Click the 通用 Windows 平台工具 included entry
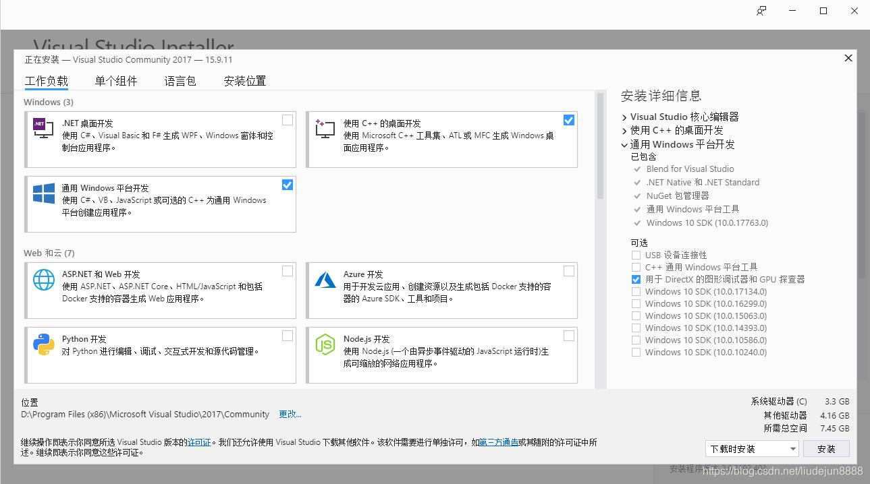Viewport: 870px width, 484px height. coord(692,210)
